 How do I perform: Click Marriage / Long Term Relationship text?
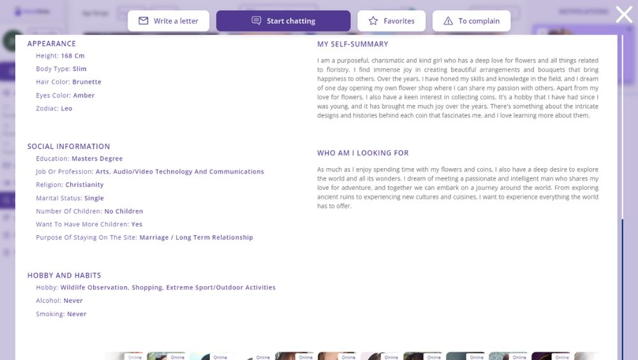[x=196, y=237]
